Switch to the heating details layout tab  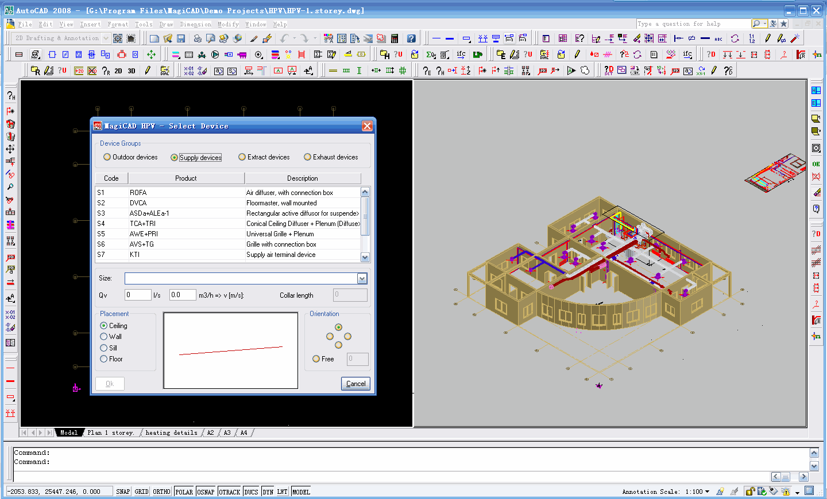click(x=171, y=432)
